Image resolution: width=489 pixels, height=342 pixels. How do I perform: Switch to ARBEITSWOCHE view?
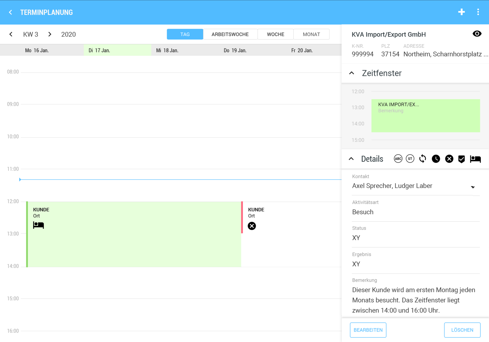coord(230,34)
